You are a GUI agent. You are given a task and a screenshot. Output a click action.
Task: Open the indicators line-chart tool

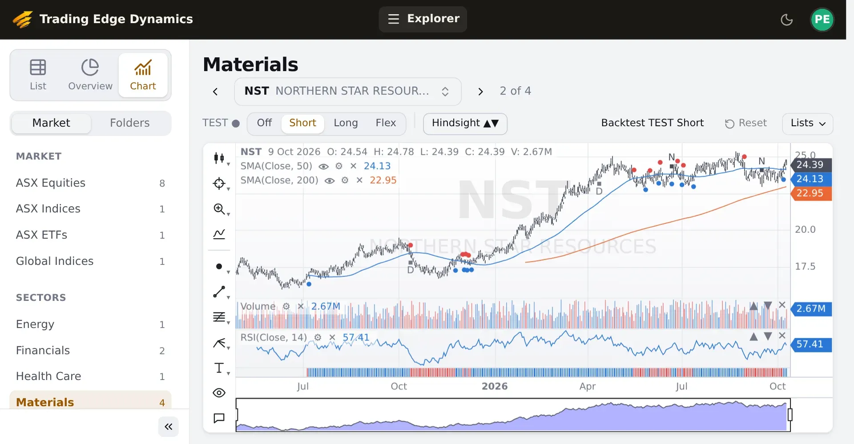click(x=219, y=234)
